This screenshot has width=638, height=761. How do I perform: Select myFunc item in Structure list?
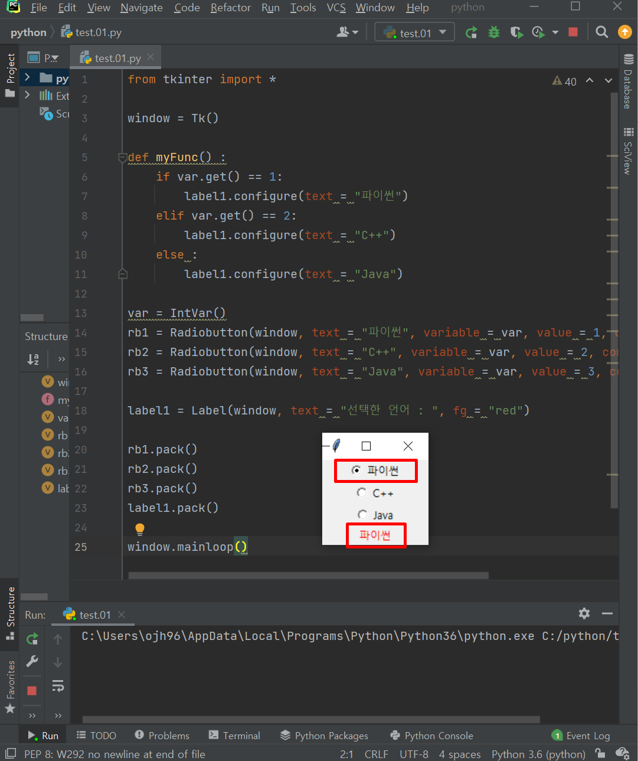(55, 400)
